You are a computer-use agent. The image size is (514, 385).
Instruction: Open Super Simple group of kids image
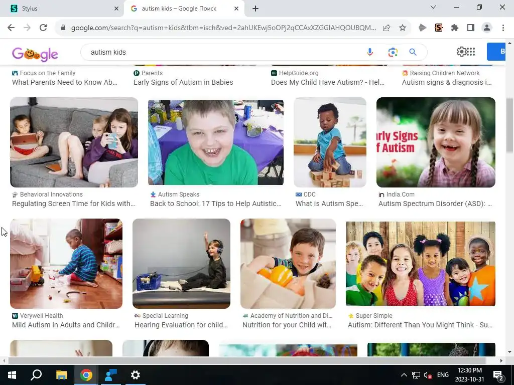coord(421,264)
